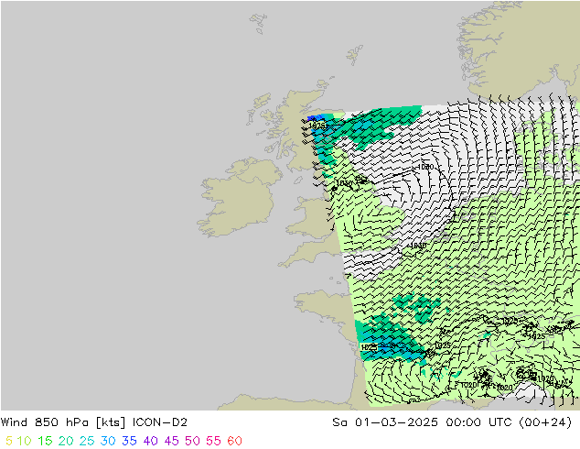
Task: Click the legend value 15 in green
Action: (45, 441)
